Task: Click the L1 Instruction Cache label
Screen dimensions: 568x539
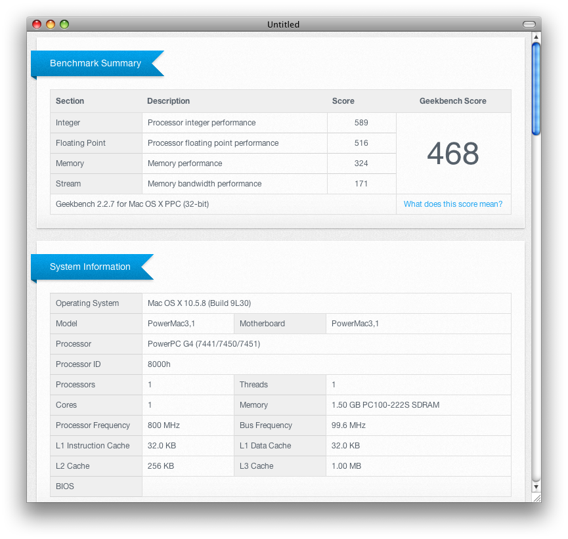Action: pos(93,446)
